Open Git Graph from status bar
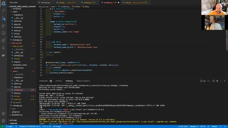Screen dimensions: 228x128 coord(57,127)
